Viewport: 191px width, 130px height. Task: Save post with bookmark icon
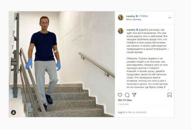click(x=170, y=95)
